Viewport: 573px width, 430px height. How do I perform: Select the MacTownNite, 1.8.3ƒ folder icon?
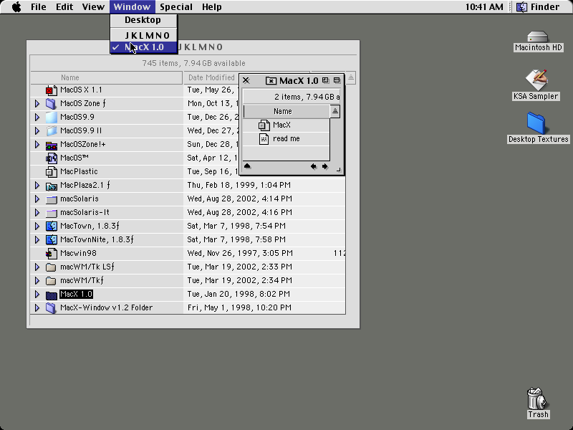(x=52, y=239)
